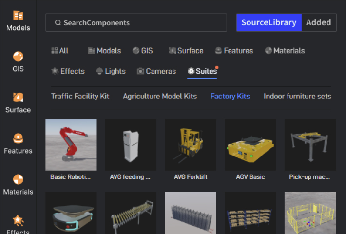Open the Factory Kits subcategory
The width and height of the screenshot is (346, 234).
click(x=230, y=96)
